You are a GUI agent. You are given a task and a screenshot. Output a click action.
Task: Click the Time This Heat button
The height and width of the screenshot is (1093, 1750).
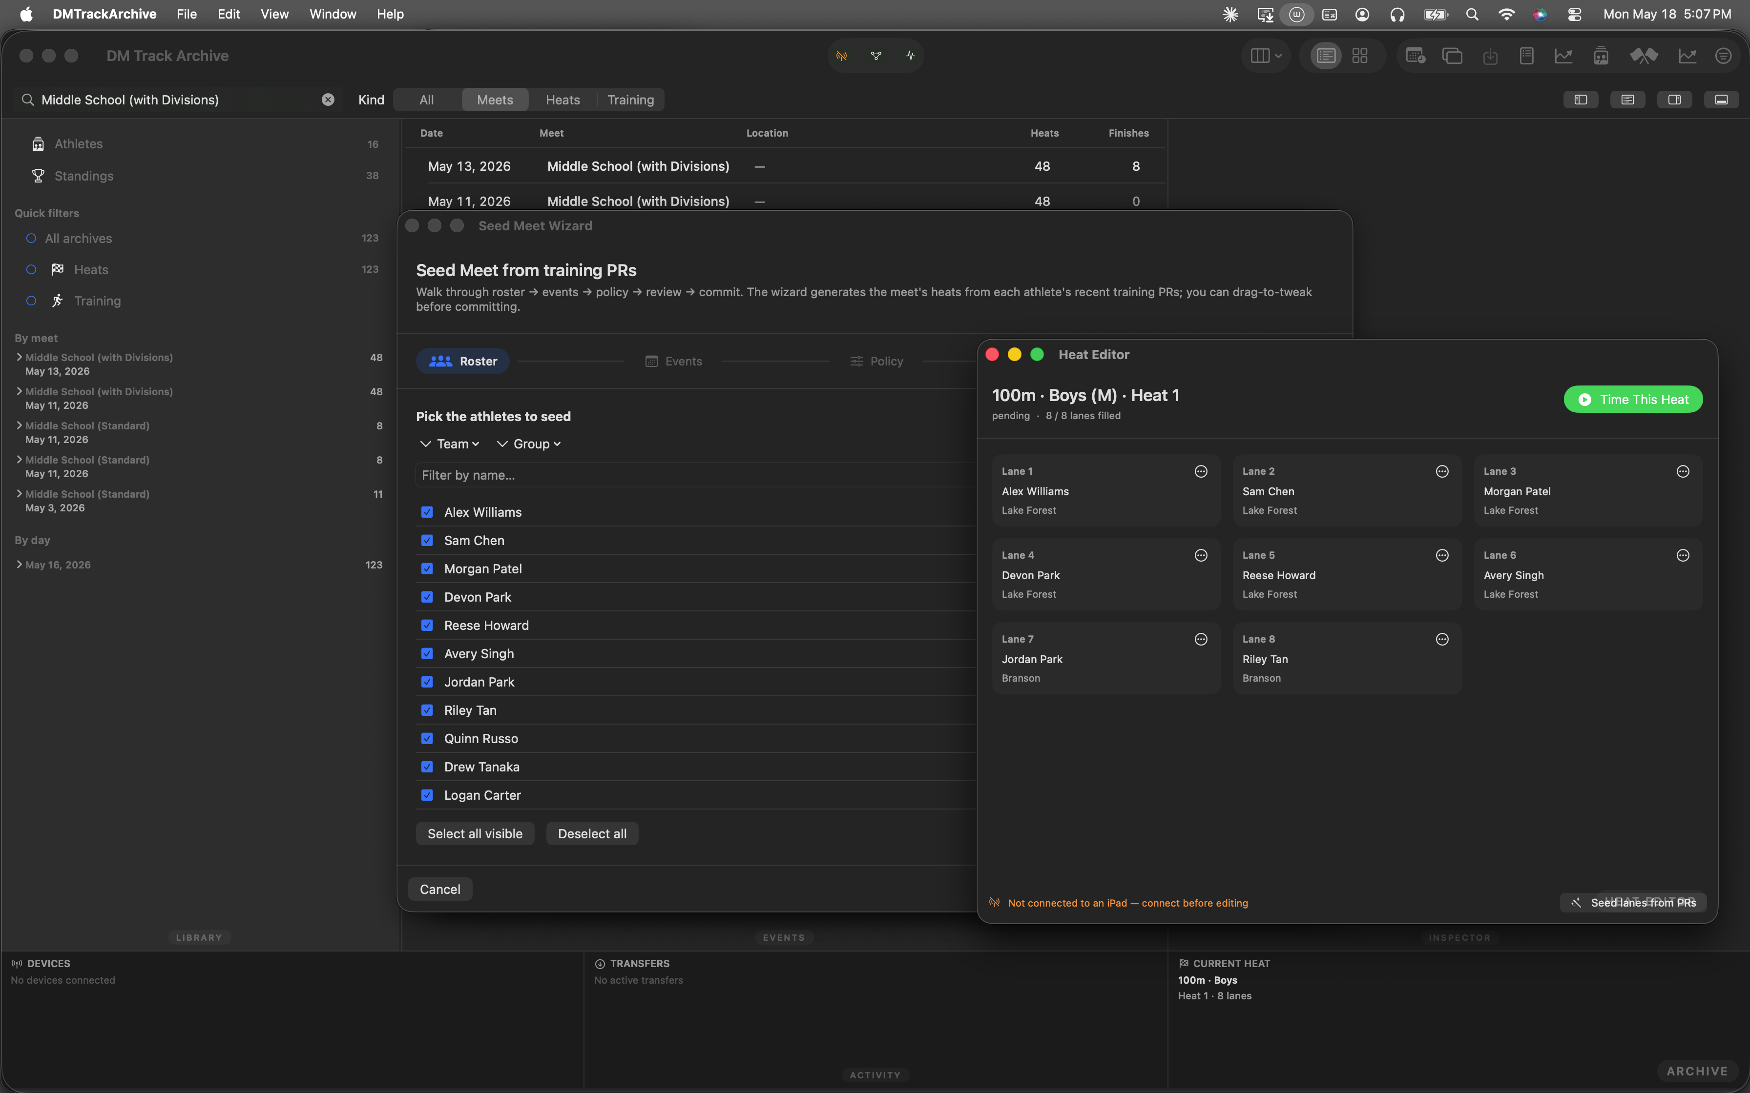pyautogui.click(x=1633, y=399)
